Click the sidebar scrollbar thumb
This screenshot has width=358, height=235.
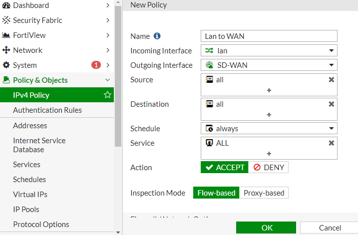pyautogui.click(x=118, y=76)
